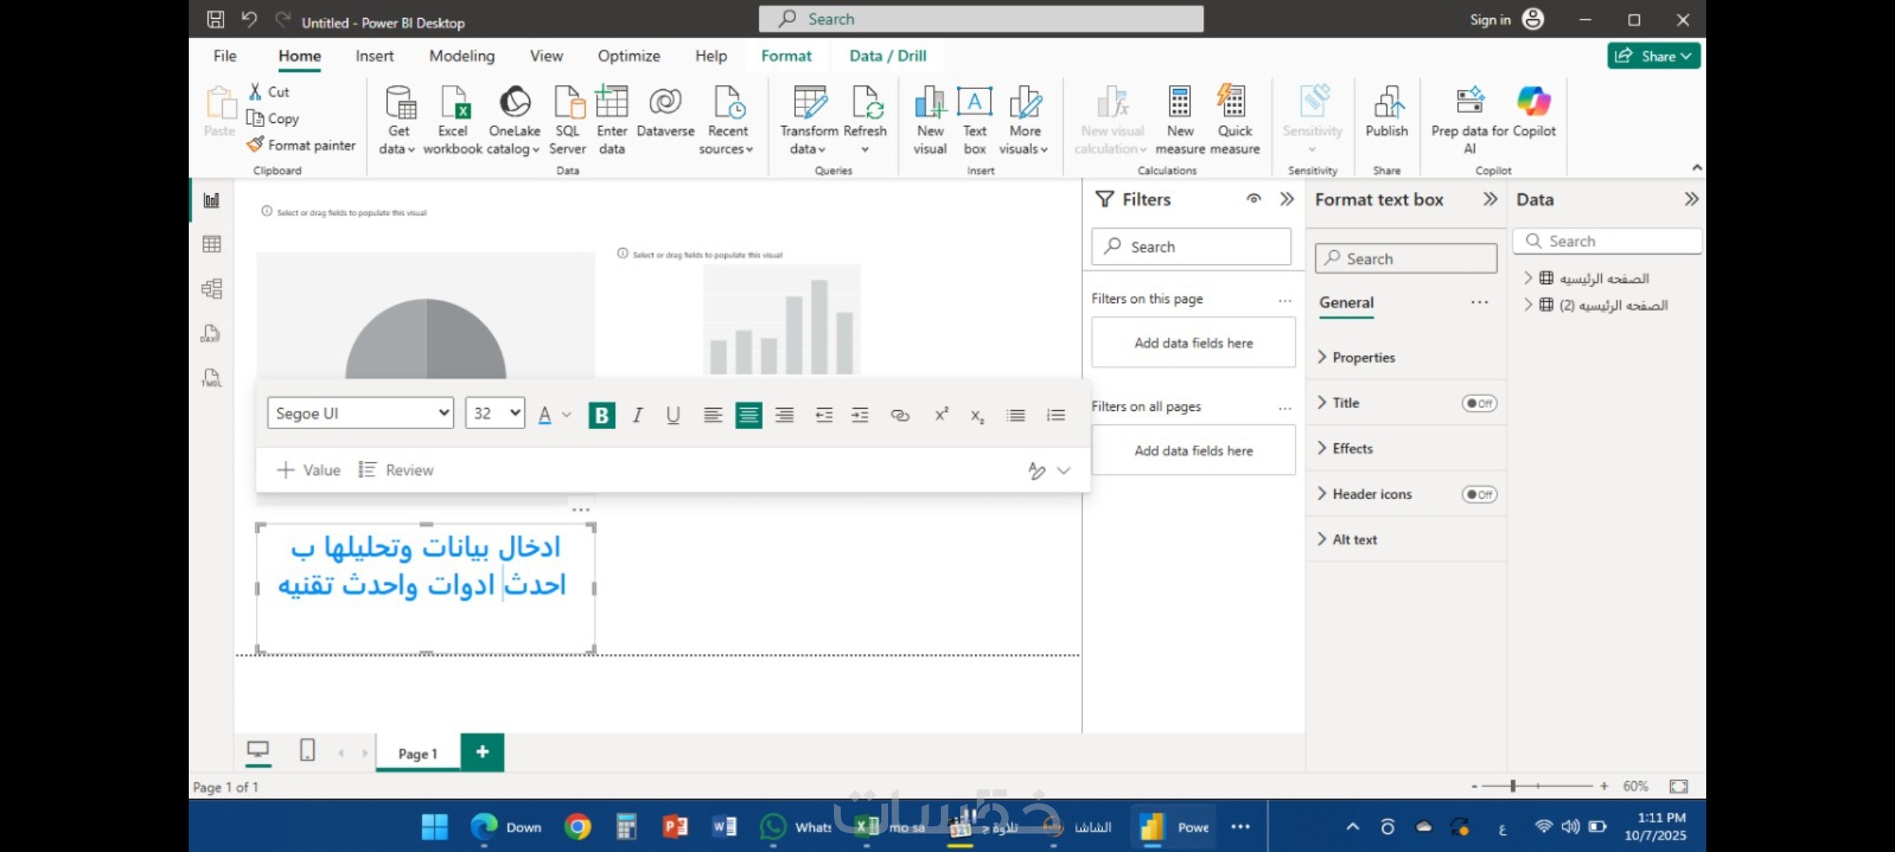
Task: Click the underline formatting icon
Action: tap(673, 415)
